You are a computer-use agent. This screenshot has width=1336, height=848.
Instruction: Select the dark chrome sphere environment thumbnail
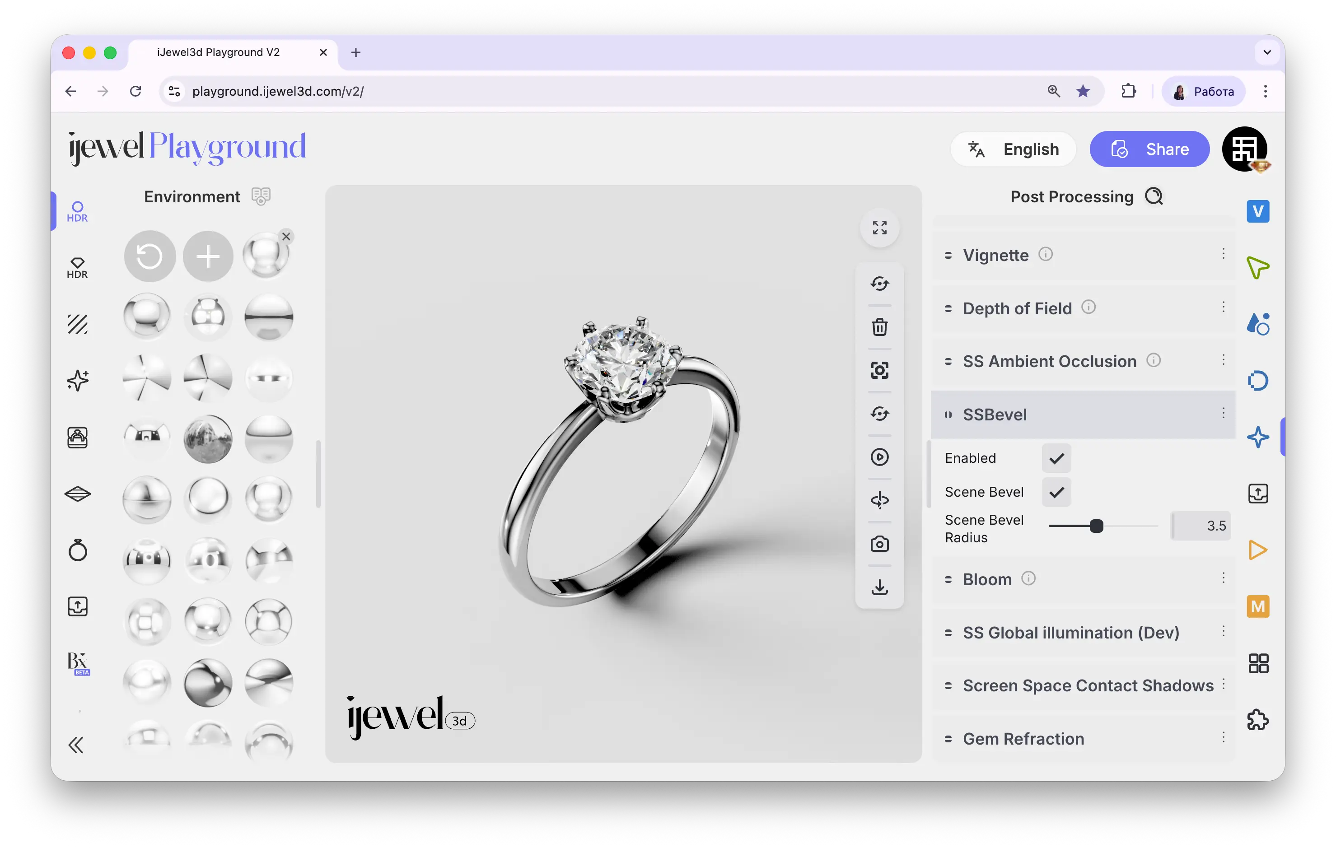click(x=208, y=682)
